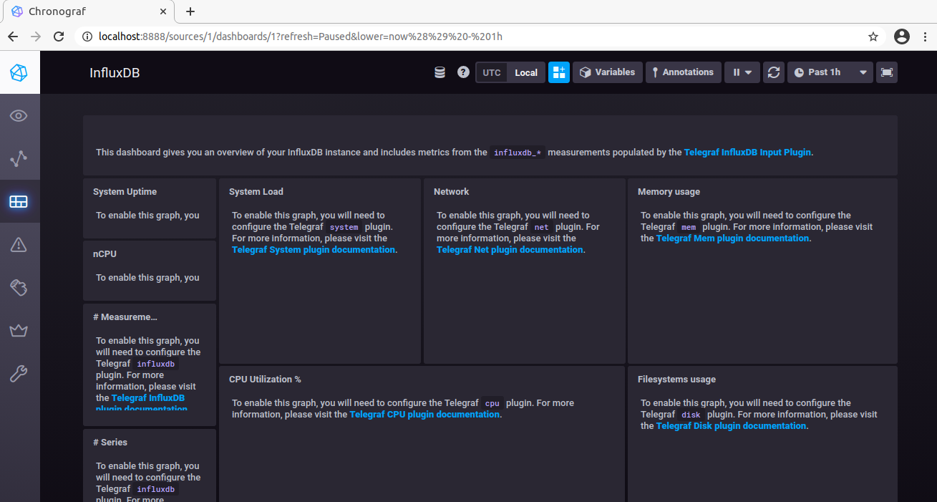Open the Admin crown icon
Image resolution: width=937 pixels, height=502 pixels.
[x=19, y=331]
